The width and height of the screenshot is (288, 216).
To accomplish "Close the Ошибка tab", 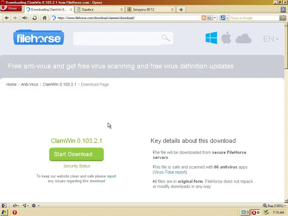I will 121,10.
